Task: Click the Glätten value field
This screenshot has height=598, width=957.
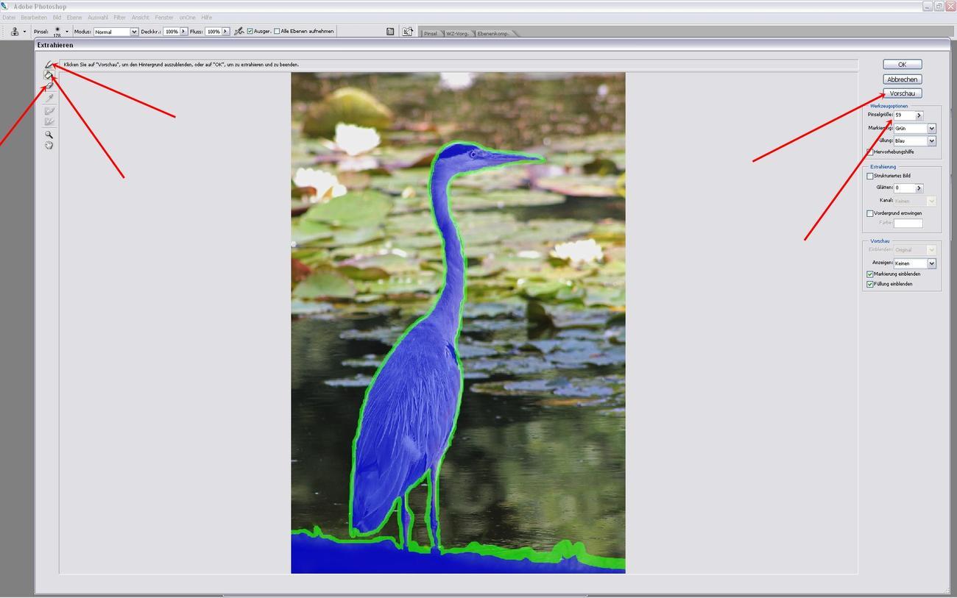Action: (904, 188)
